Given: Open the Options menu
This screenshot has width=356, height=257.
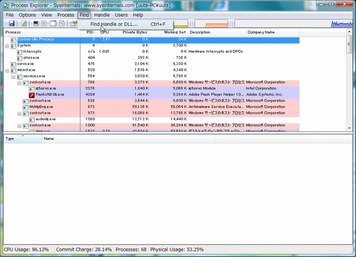Looking at the screenshot, I should click(x=27, y=15).
